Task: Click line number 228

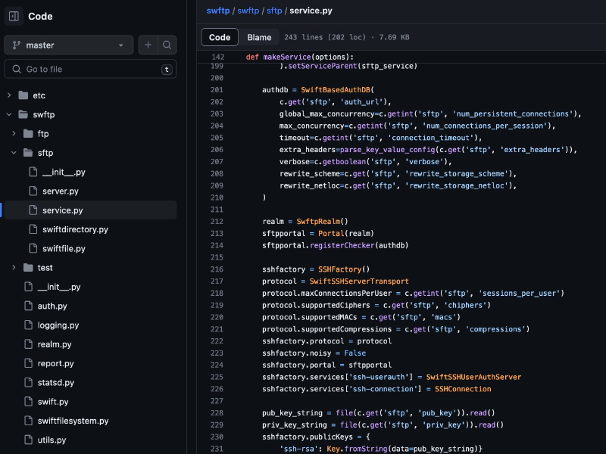Action: pyautogui.click(x=217, y=413)
